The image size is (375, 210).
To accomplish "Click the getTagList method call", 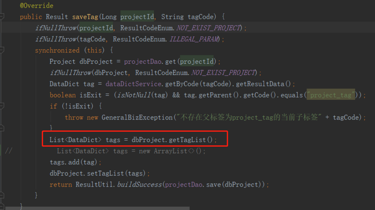I will point(187,140).
